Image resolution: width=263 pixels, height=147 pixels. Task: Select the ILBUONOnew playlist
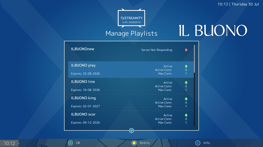131,53
